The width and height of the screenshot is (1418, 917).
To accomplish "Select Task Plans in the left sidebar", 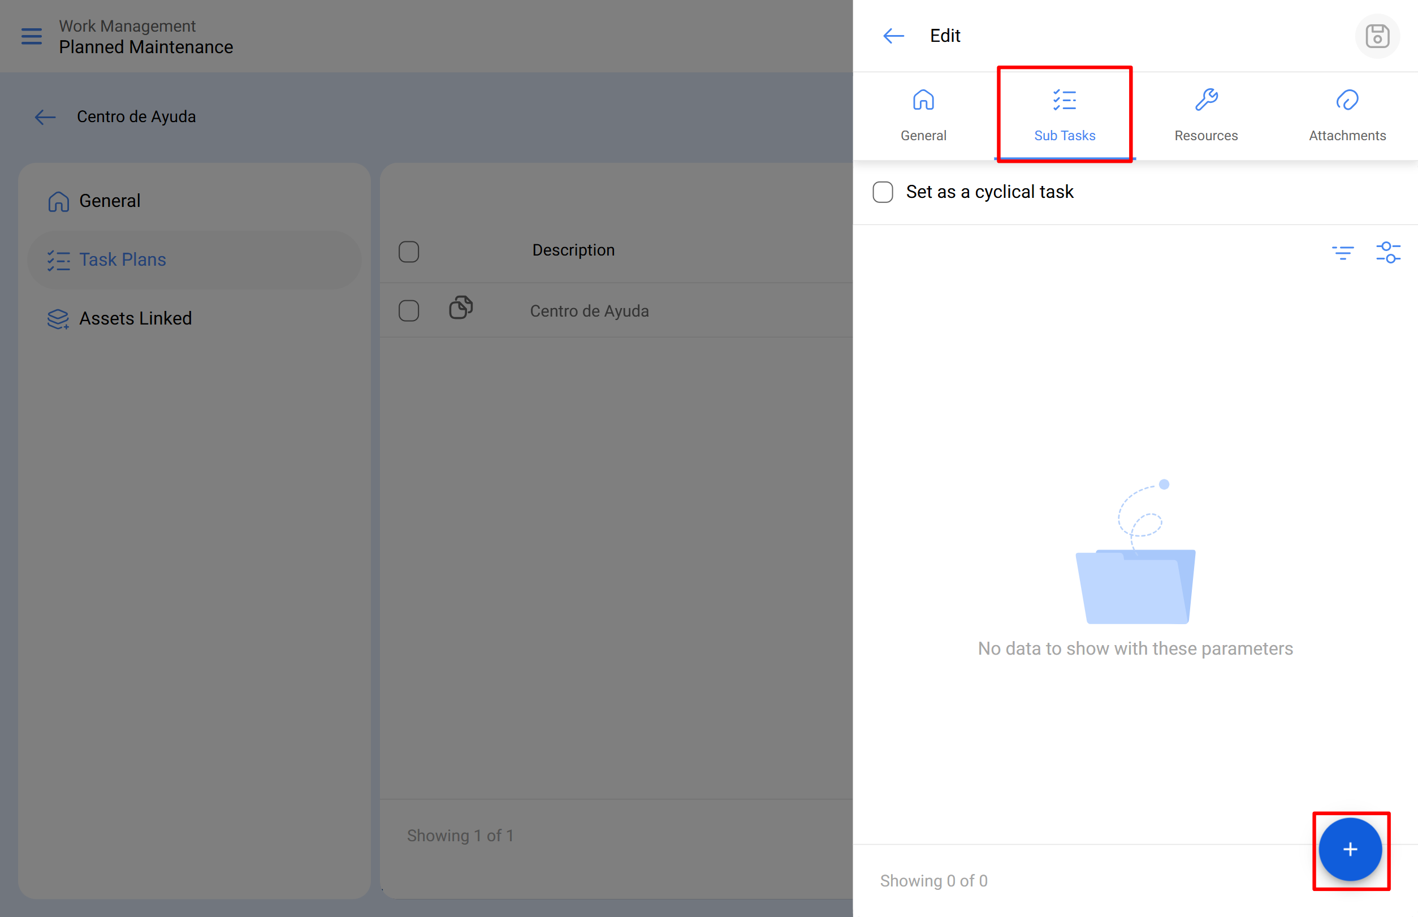I will tap(194, 260).
